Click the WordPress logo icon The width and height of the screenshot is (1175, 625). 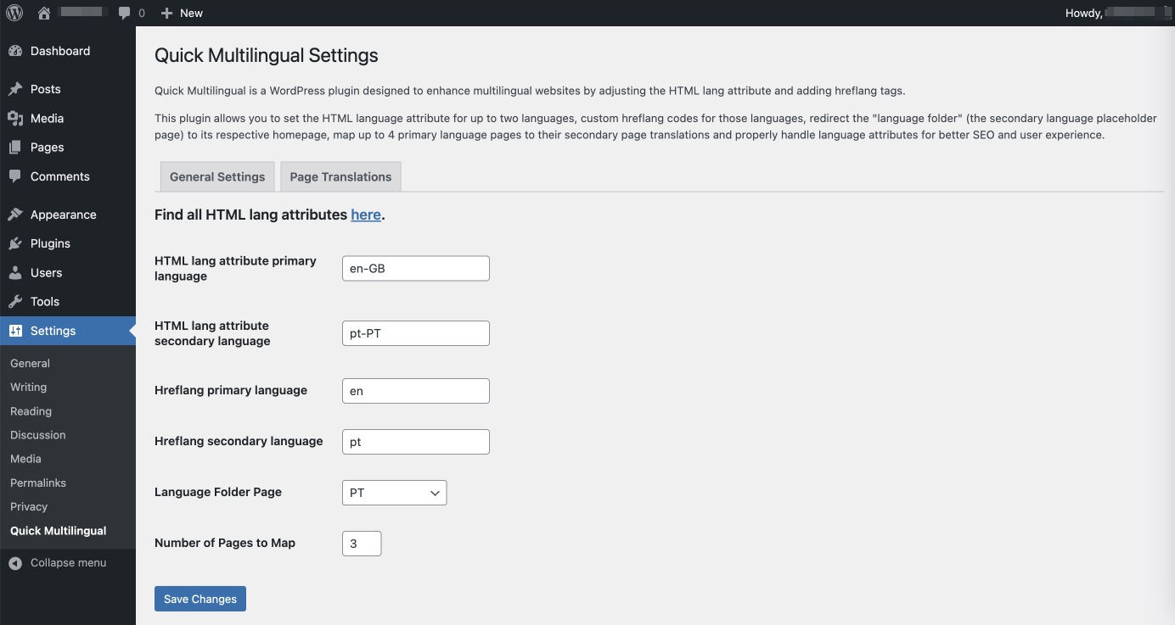pos(14,13)
